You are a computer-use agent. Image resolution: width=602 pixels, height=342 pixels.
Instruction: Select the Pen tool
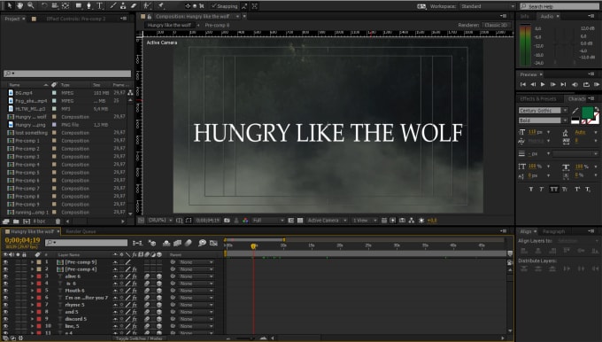(89, 6)
